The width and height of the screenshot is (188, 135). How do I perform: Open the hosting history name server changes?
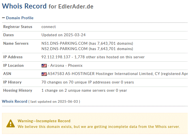click(84, 91)
